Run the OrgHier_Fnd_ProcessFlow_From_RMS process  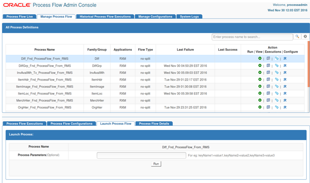(x=260, y=107)
